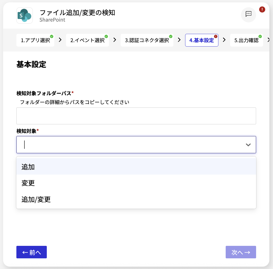Click the 次へ → button
The height and width of the screenshot is (269, 273).
[241, 252]
